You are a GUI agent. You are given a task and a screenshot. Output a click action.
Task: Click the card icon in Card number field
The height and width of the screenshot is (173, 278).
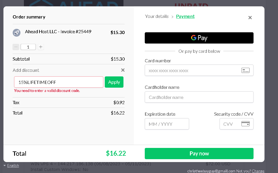click(245, 70)
